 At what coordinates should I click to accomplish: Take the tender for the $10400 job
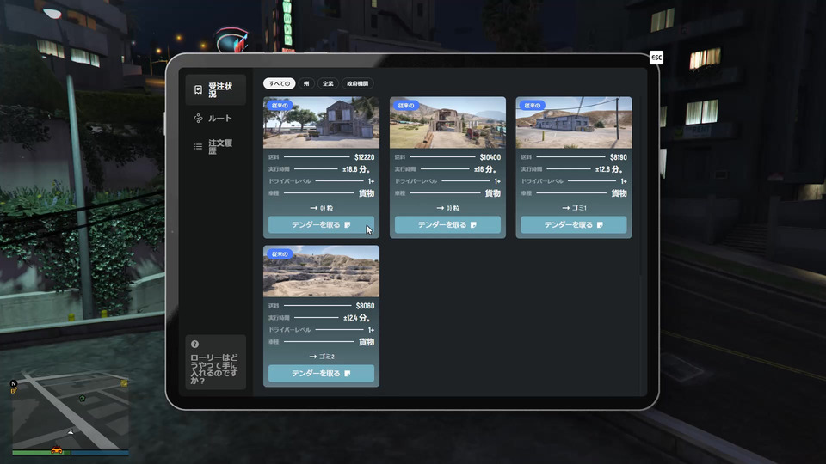pos(447,224)
